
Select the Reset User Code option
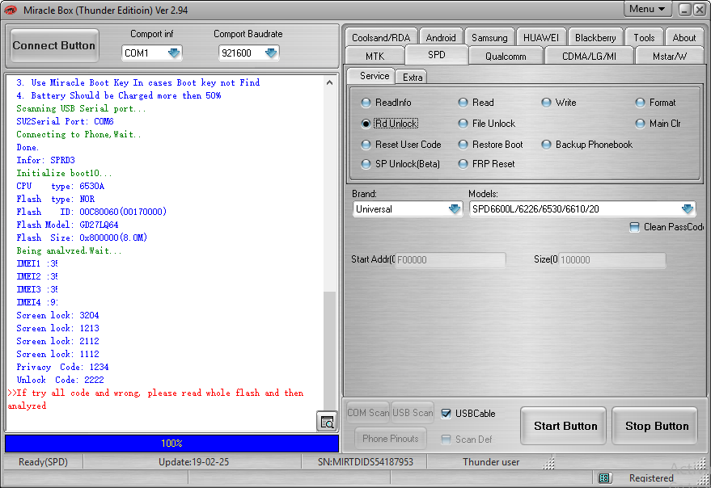click(401, 145)
